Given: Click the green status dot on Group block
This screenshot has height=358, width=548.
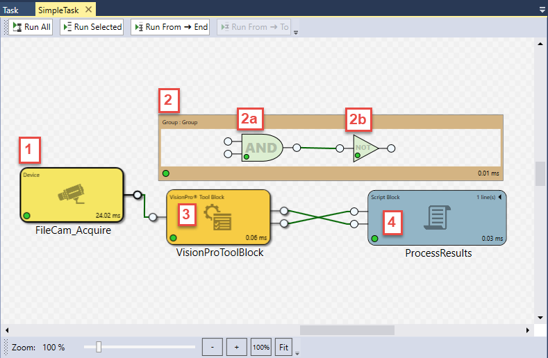Looking at the screenshot, I should point(166,173).
